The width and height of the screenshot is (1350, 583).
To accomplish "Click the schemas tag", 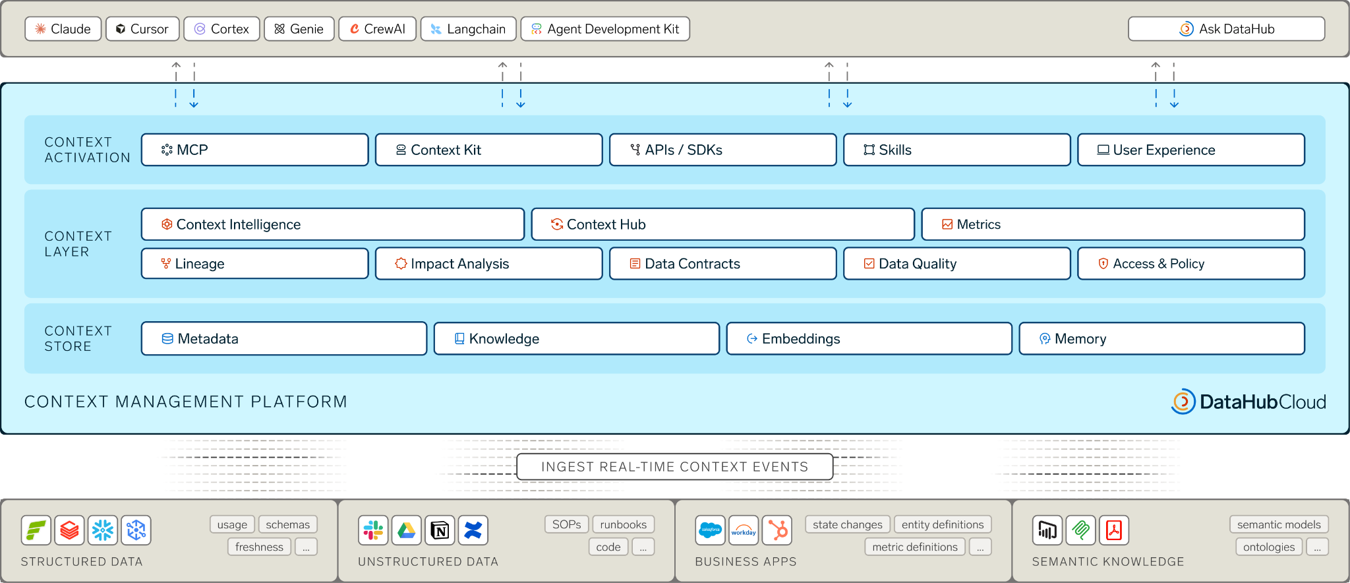I will [288, 524].
